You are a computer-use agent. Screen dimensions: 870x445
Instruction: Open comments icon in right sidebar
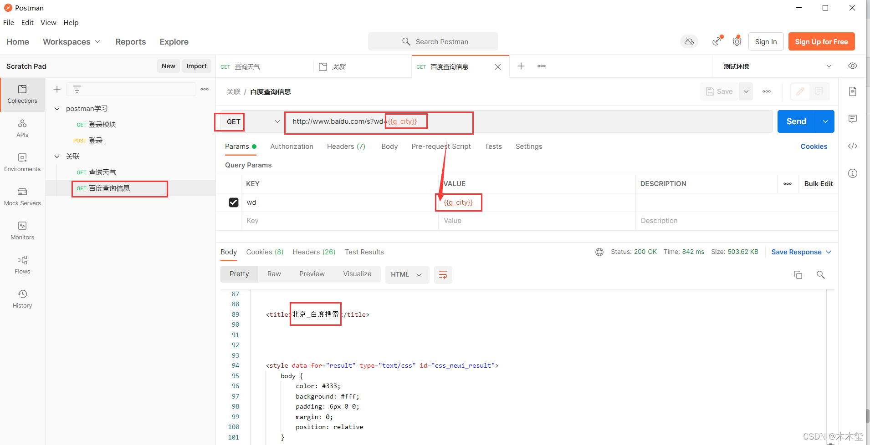853,119
